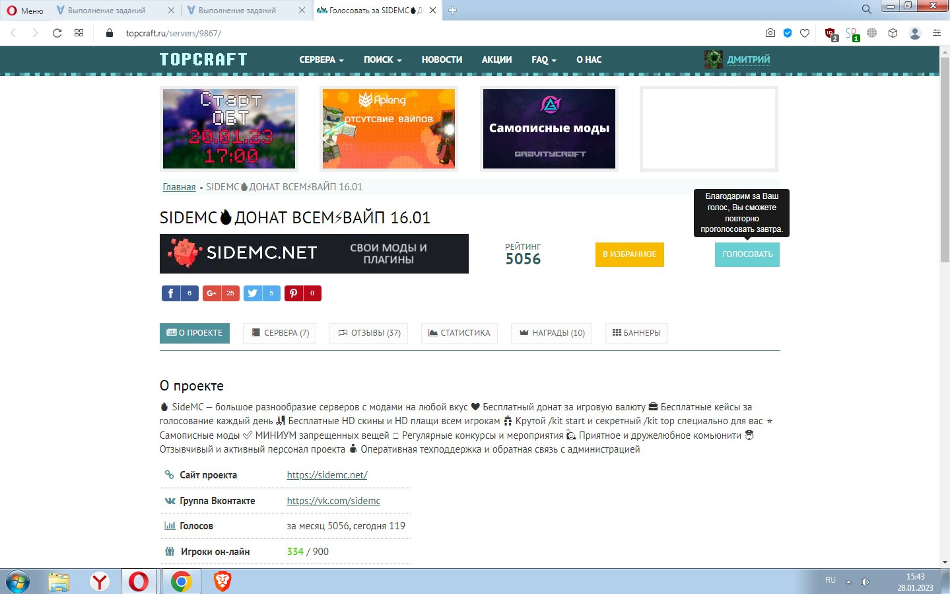Click the SIDEMC.NET server banner

tap(314, 254)
